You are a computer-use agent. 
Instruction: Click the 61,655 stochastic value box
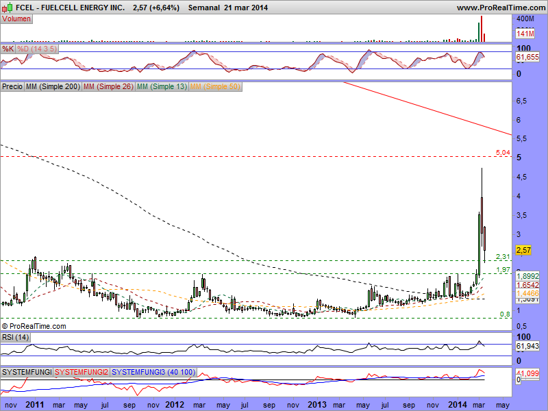coord(527,57)
